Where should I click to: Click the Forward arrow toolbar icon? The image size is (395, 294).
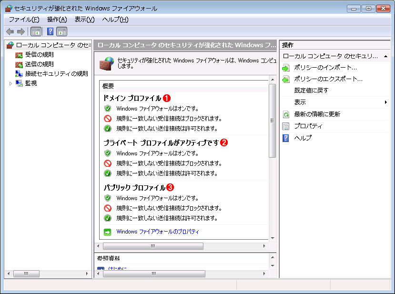(21, 32)
